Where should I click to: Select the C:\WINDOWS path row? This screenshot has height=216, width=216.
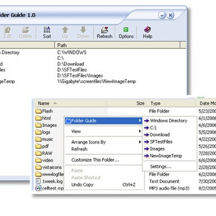coord(72,52)
